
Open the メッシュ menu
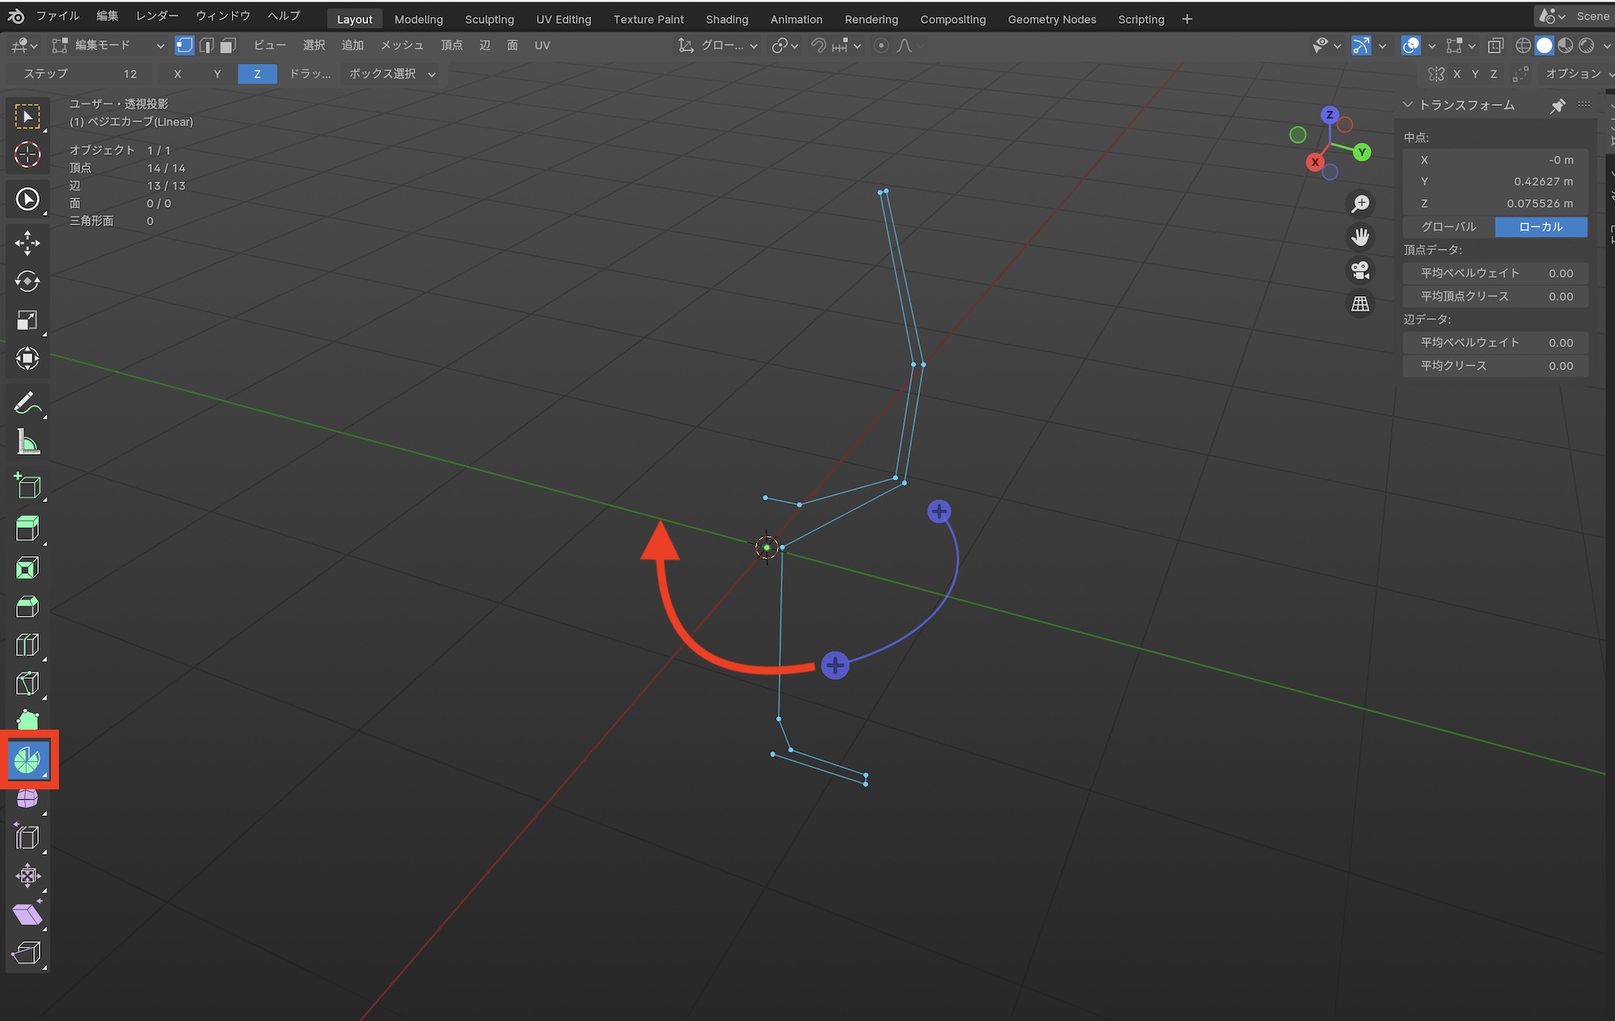click(401, 46)
